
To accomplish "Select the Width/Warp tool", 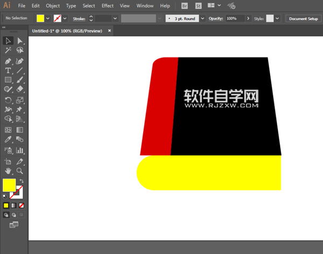I will 8,110.
